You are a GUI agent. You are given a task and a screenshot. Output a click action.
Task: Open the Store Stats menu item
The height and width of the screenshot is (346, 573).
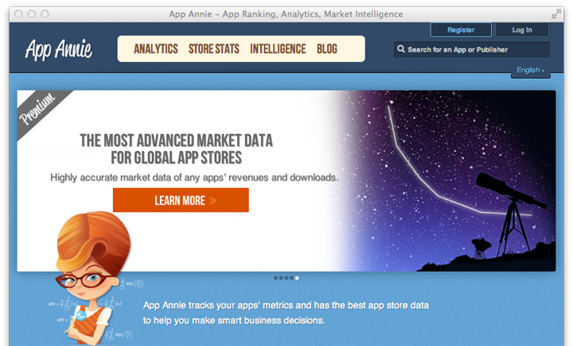pyautogui.click(x=214, y=49)
